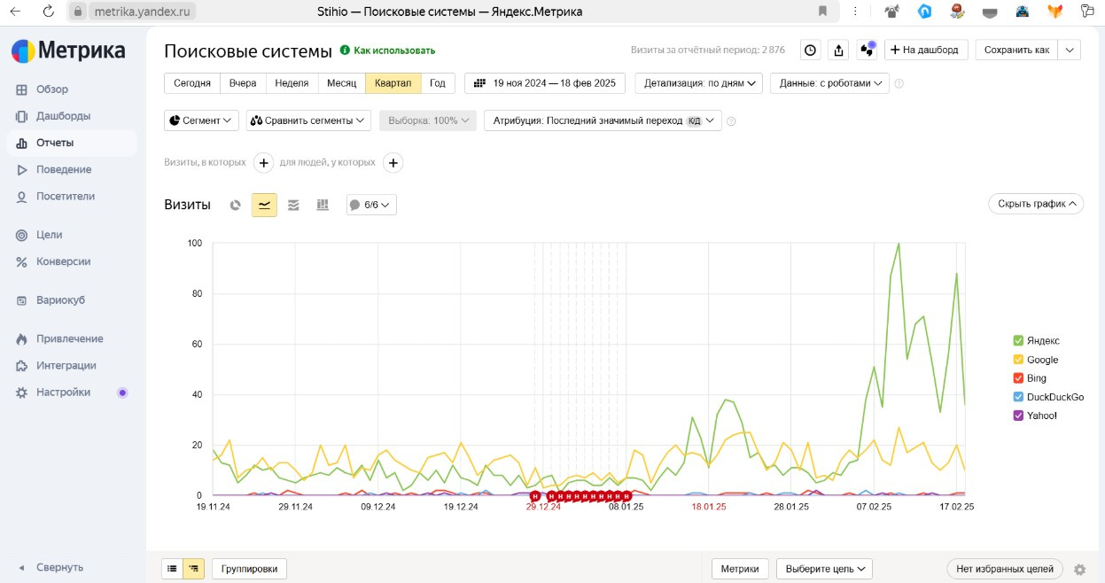
Task: Open Посетители in the sidebar
Action: (x=65, y=196)
